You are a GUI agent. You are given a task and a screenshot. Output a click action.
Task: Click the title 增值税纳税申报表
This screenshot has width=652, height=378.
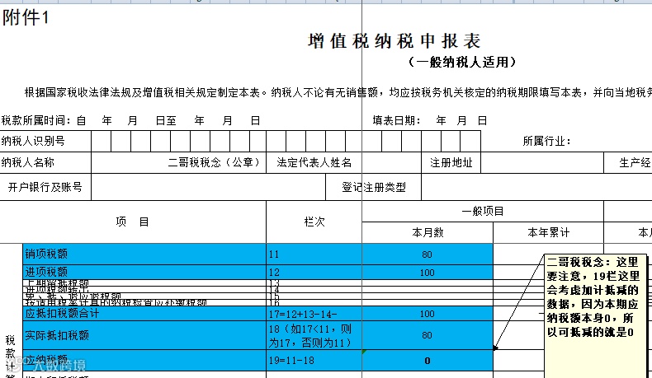395,41
